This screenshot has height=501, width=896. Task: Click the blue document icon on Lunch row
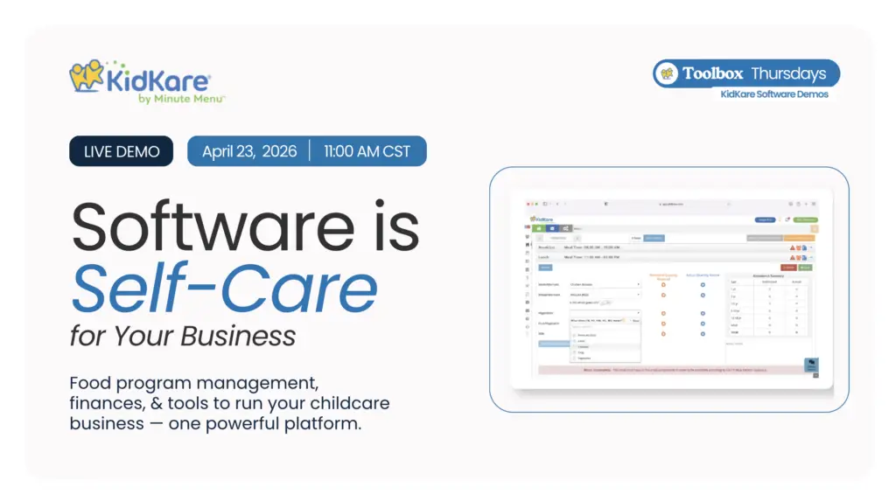pyautogui.click(x=806, y=258)
